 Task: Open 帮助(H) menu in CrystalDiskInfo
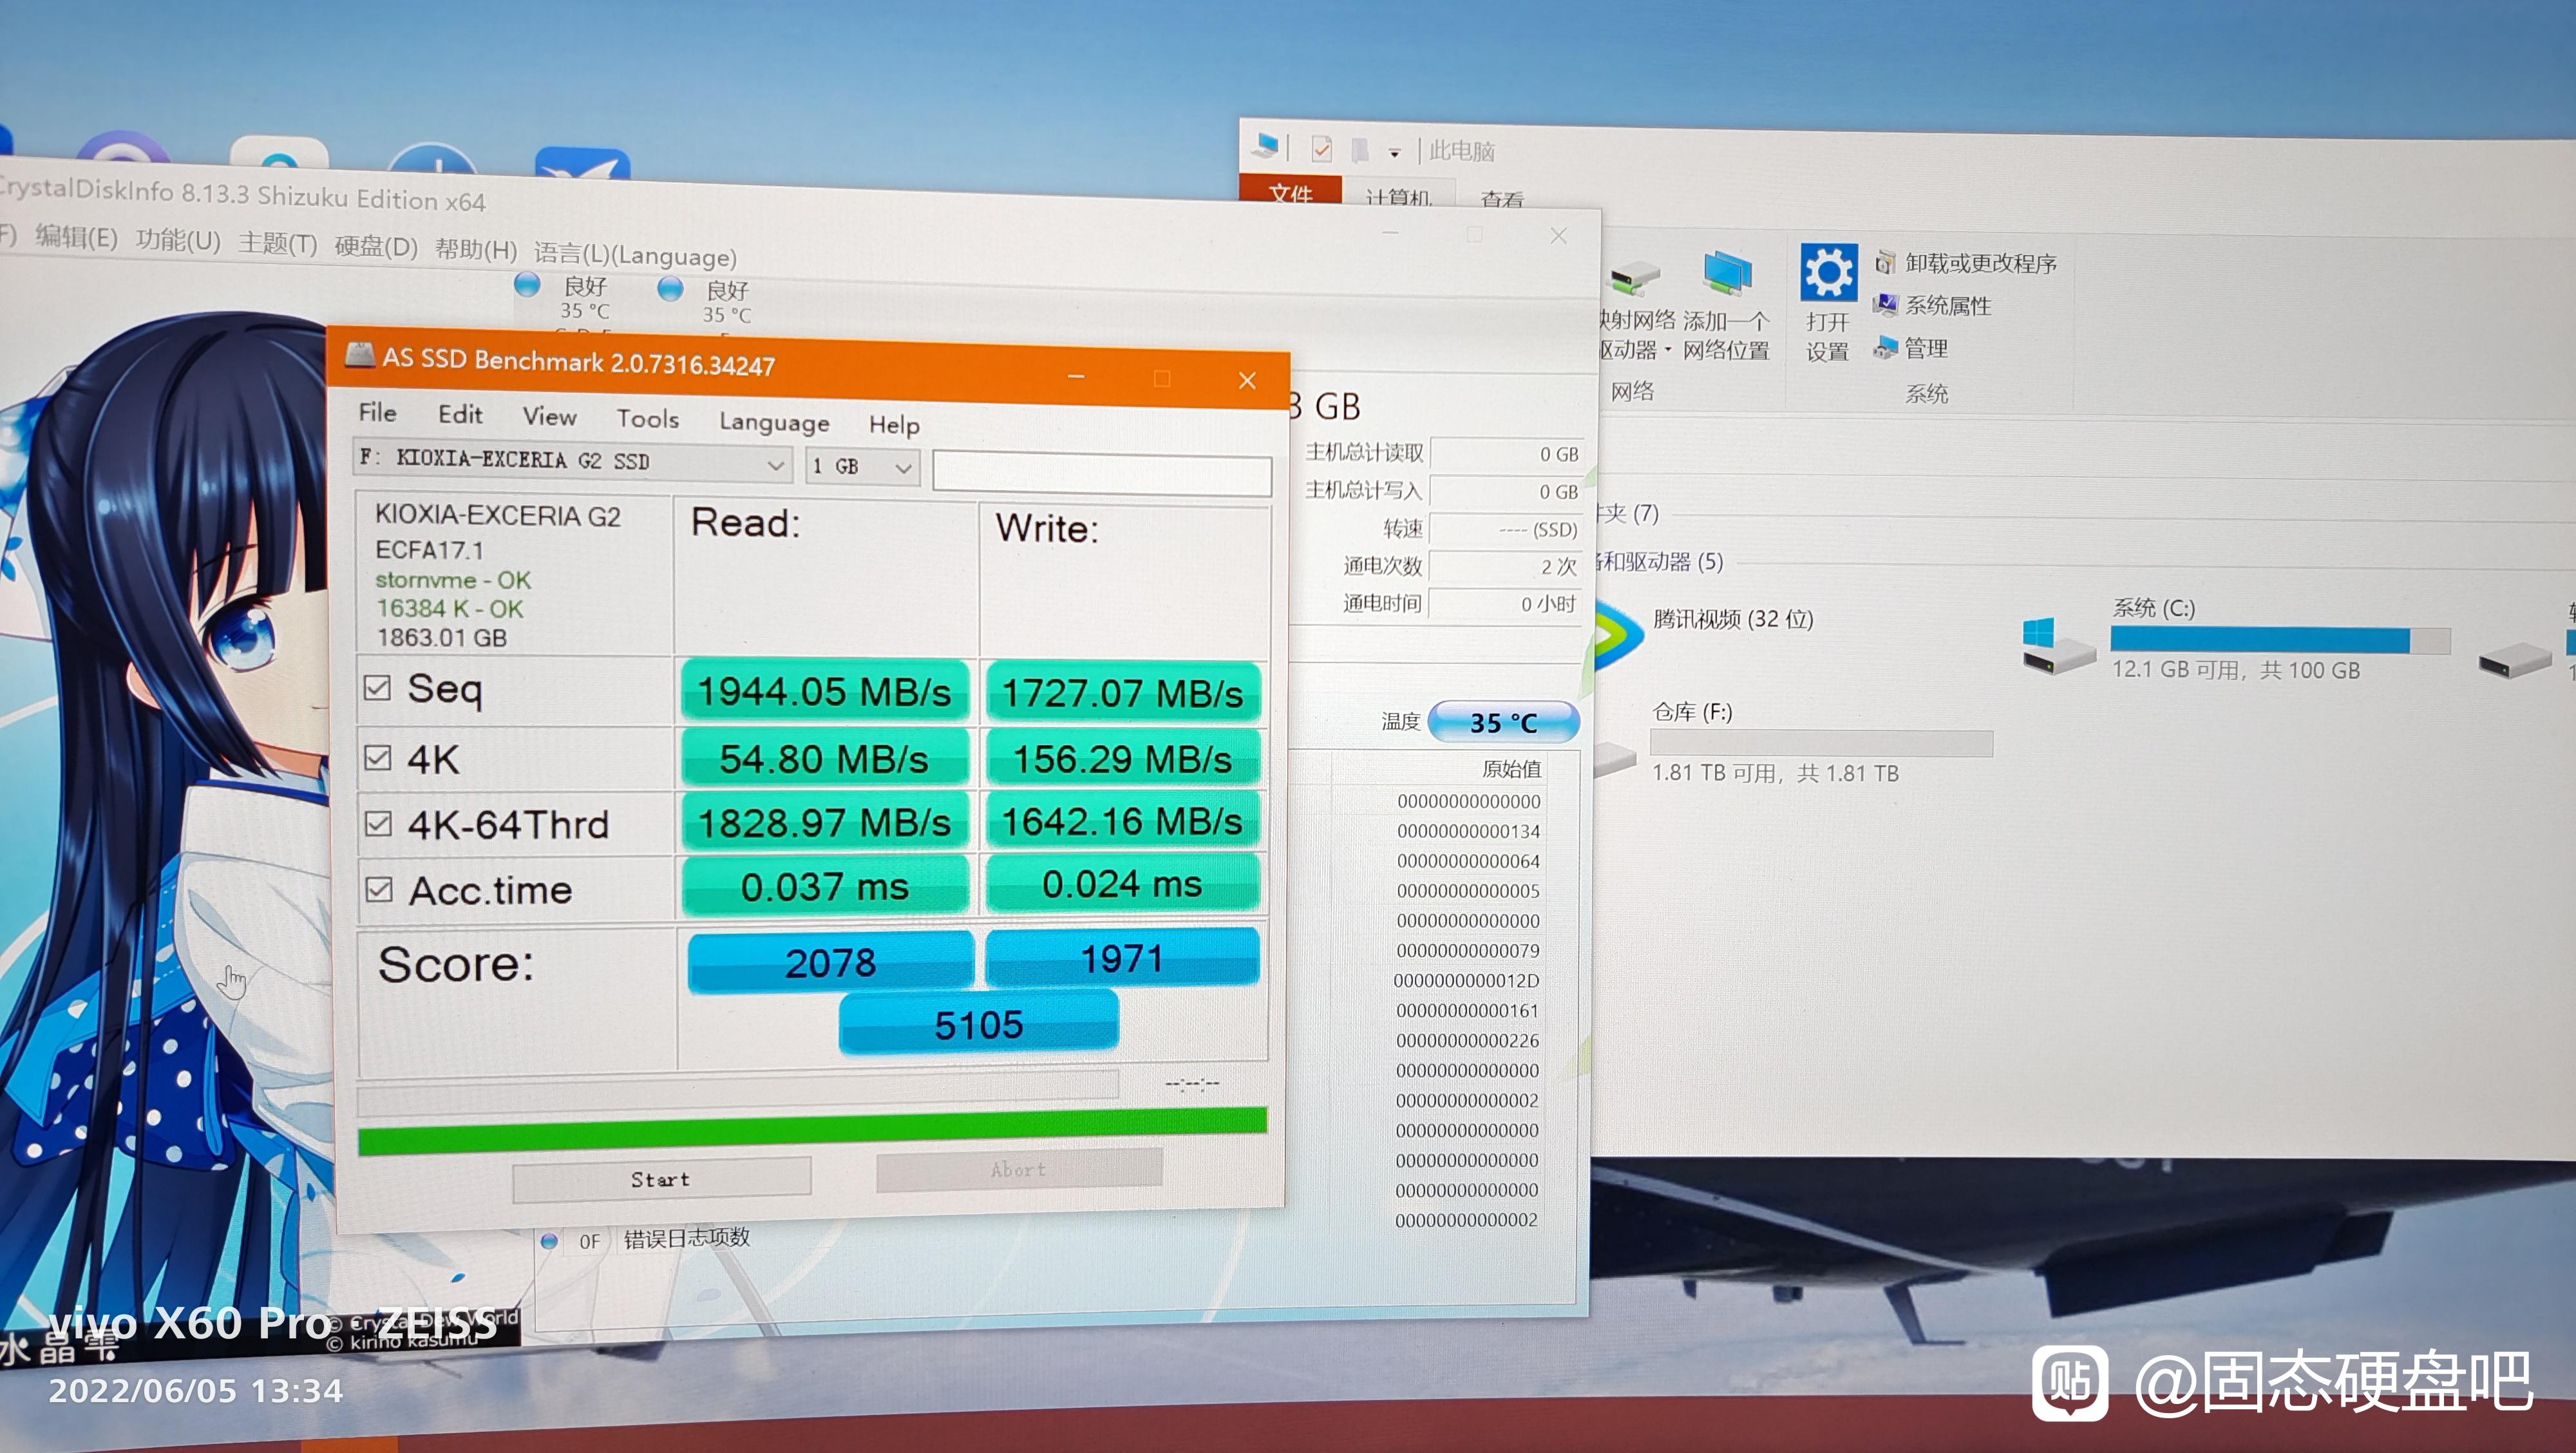[x=476, y=249]
